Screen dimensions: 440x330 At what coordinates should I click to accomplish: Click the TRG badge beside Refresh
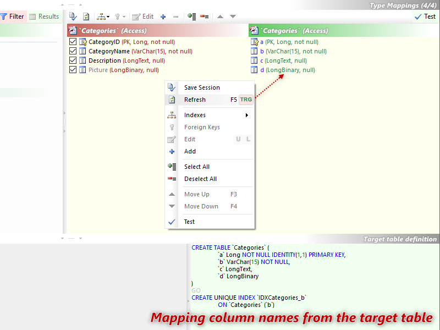tap(246, 100)
